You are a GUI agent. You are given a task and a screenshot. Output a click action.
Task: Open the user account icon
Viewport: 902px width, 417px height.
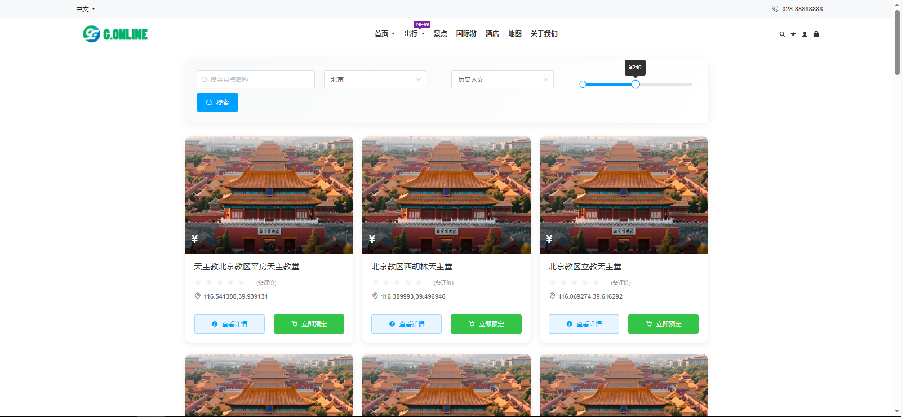[805, 34]
